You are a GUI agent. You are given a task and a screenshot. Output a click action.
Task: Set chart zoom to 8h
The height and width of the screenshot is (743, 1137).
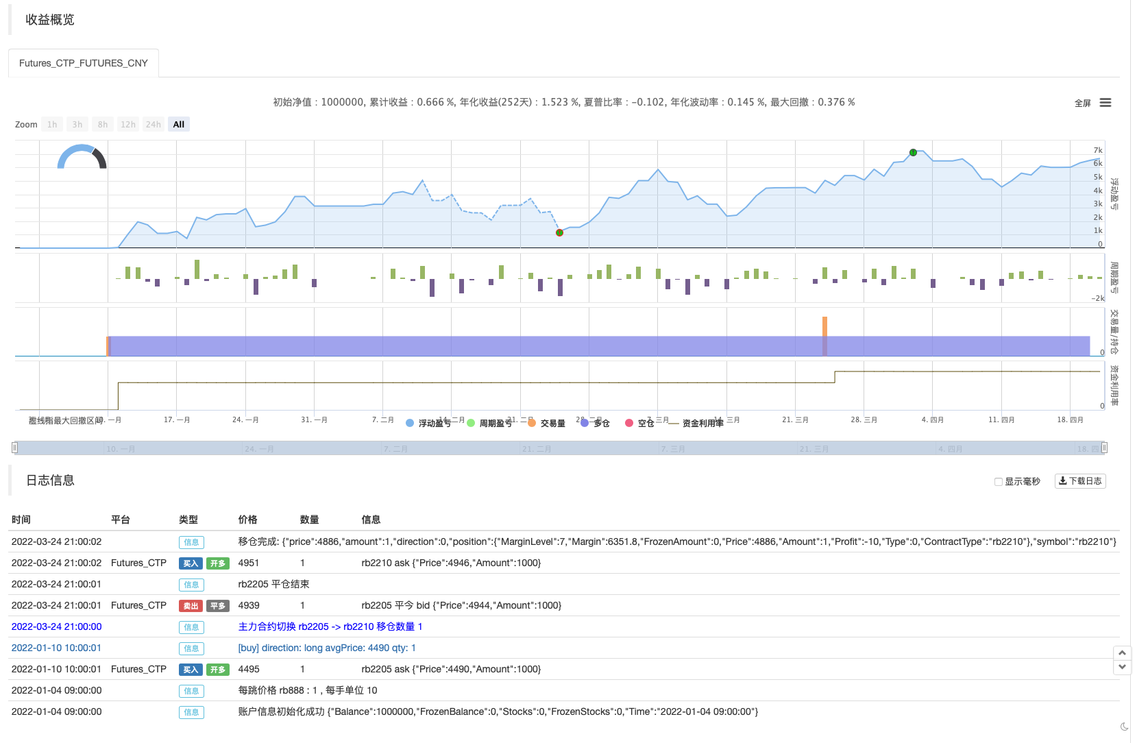(103, 125)
